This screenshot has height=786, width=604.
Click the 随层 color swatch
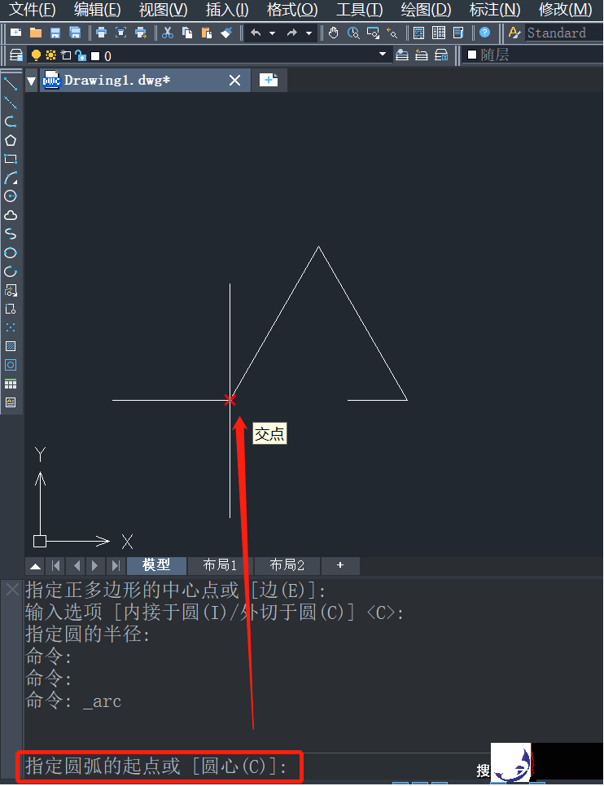(472, 55)
